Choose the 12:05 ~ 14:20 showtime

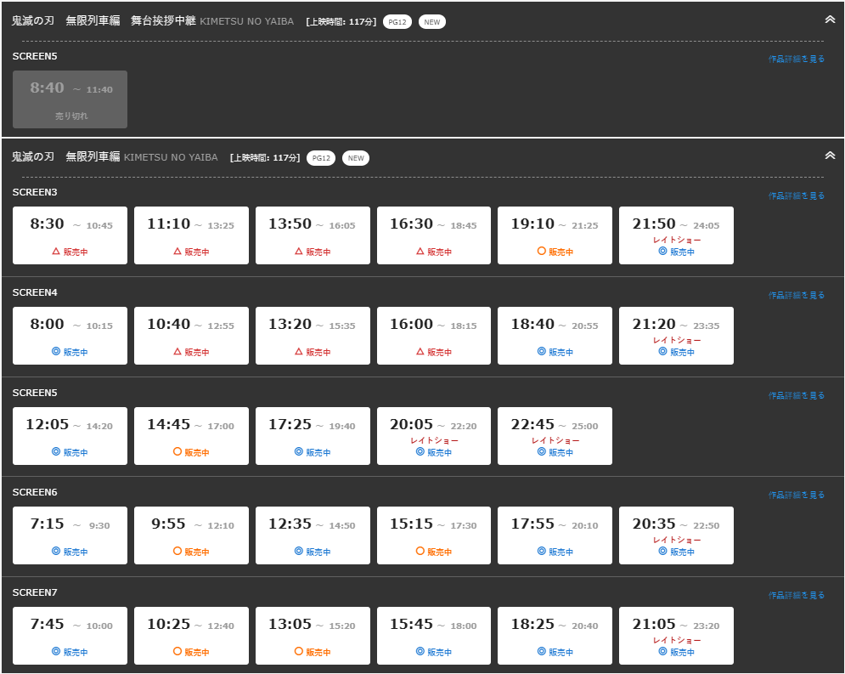point(70,436)
